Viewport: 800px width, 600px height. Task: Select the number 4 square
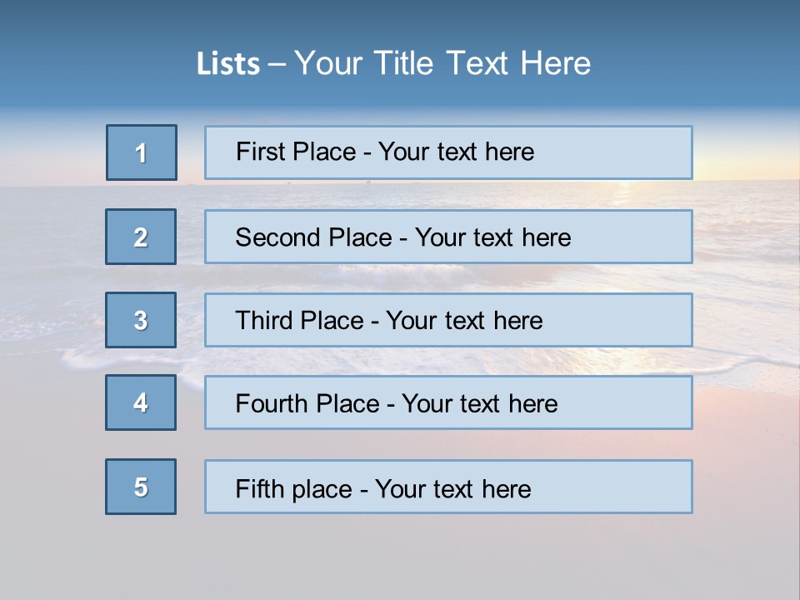[141, 402]
